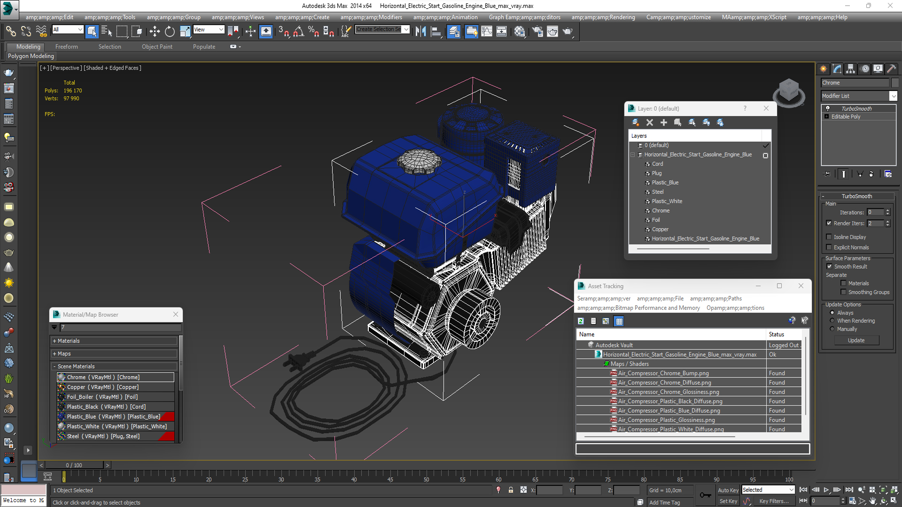Click the time slider 0 / 100 handle
Screen dimensions: 902x507
(74, 465)
